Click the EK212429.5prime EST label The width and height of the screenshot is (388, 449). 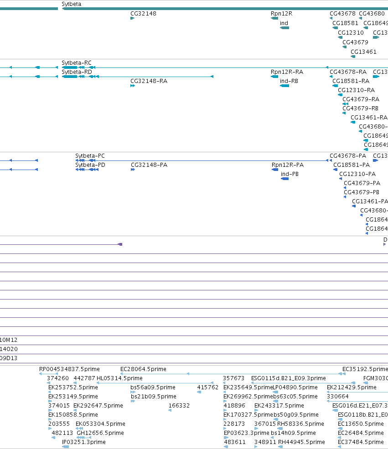coord(352,387)
